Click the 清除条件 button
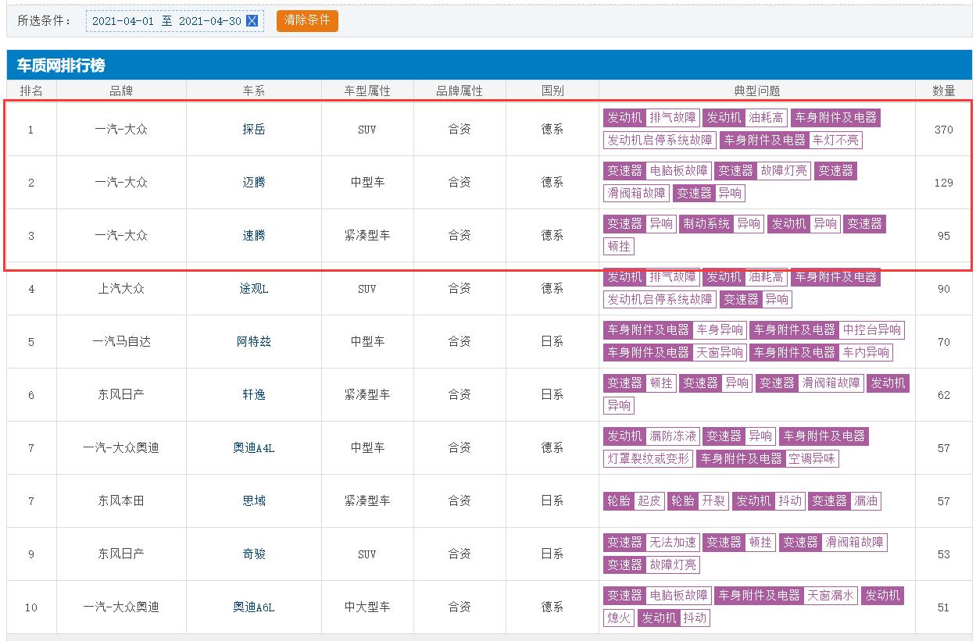Image resolution: width=976 pixels, height=641 pixels. [x=307, y=20]
